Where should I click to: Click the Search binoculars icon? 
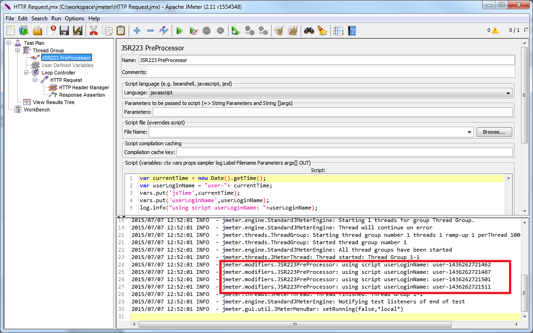(309, 31)
